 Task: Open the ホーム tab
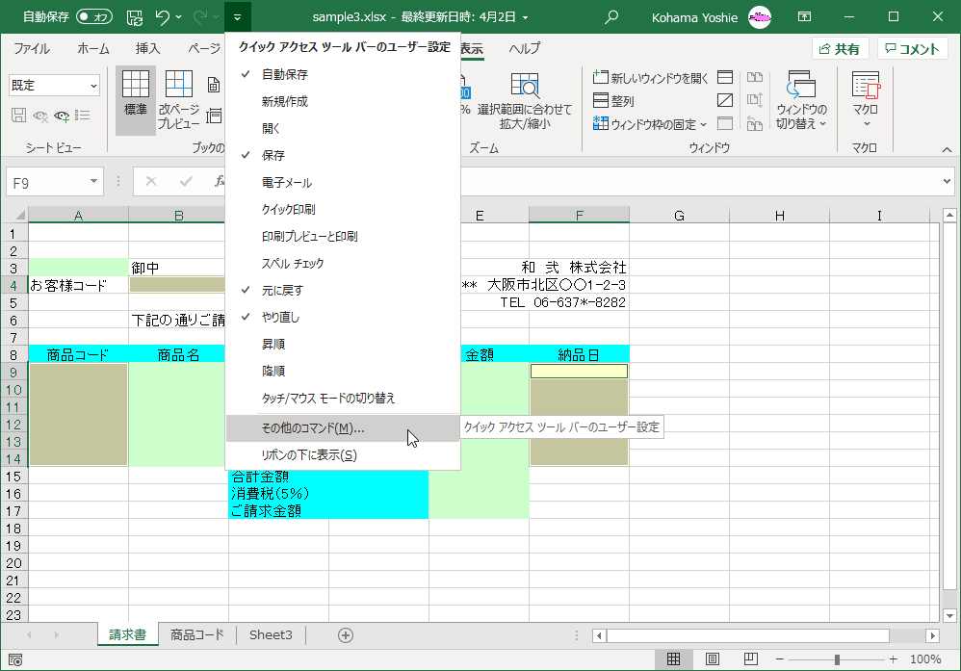coord(93,48)
